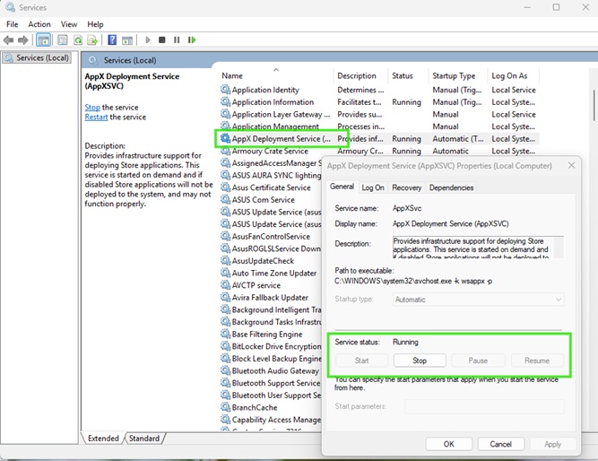
Task: Select the Application Identity gear icon
Action: [x=225, y=90]
